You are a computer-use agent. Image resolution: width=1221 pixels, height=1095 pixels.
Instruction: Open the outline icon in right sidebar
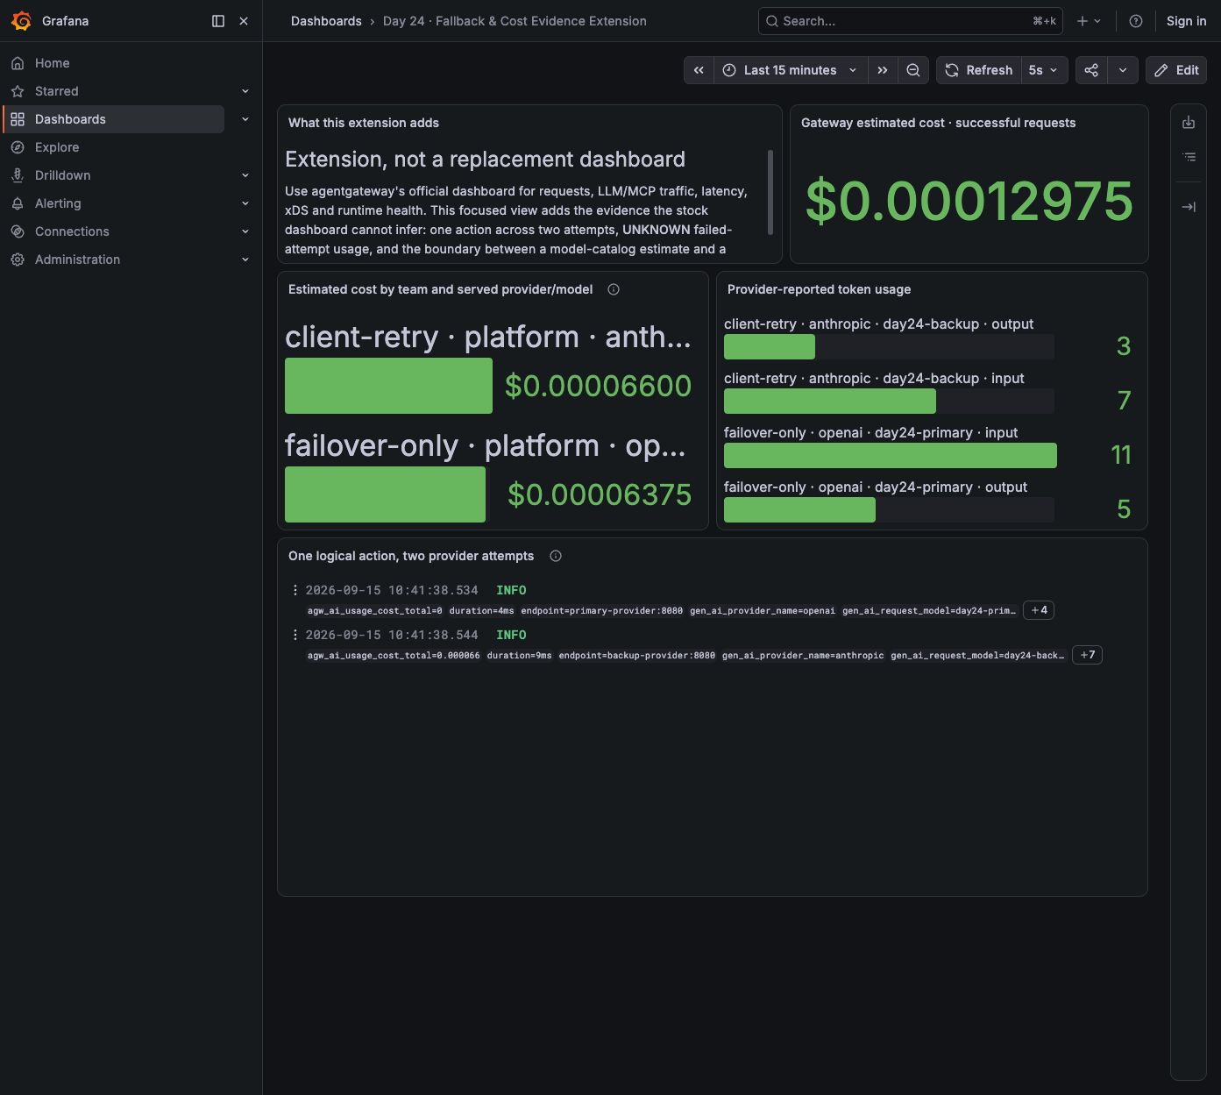point(1189,157)
